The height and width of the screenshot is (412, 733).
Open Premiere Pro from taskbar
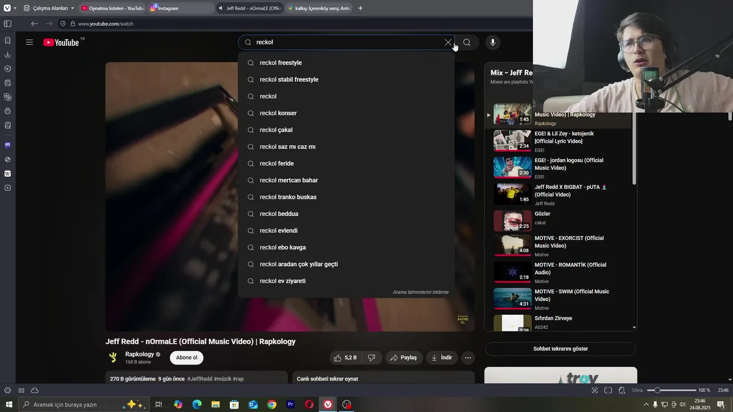[290, 405]
